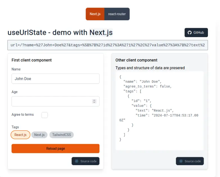
Task: Switch to the react-router tab
Action: [x=117, y=14]
